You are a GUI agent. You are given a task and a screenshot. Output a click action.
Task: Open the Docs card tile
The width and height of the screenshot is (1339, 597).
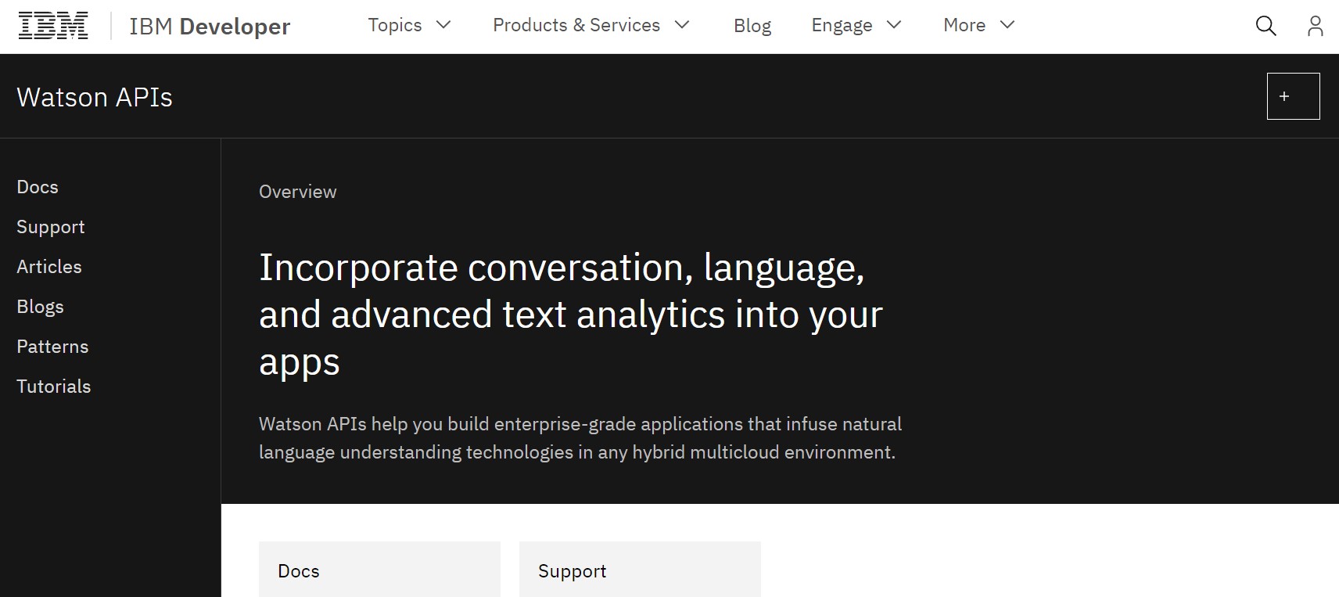(x=379, y=570)
